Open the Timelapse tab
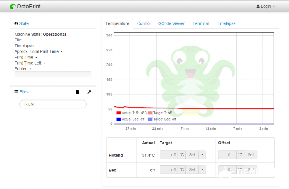Viewport: 289px width, 189px height. (226, 23)
